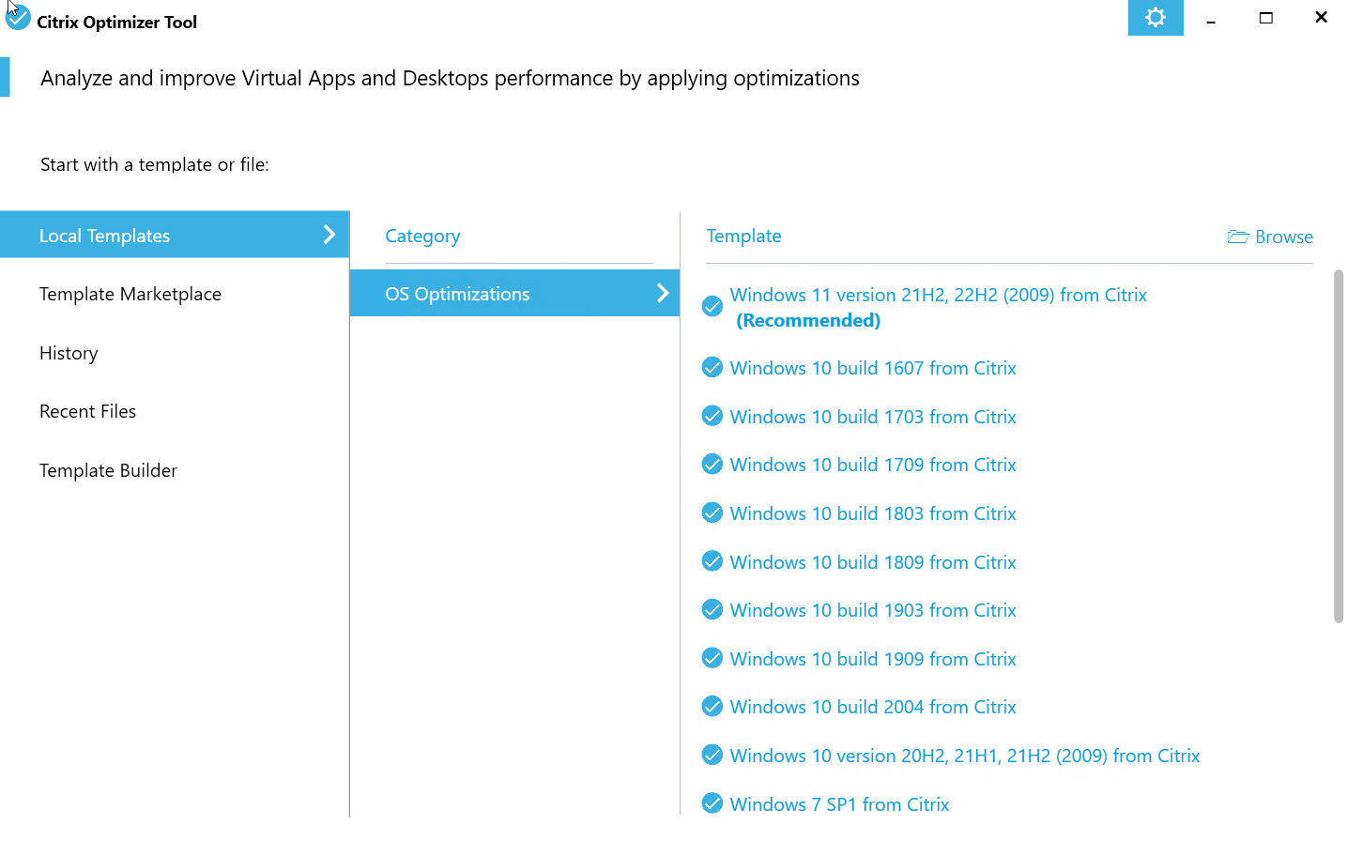This screenshot has width=1347, height=856.
Task: Click checkmark icon beside Windows 10 build 1703
Action: tap(712, 416)
